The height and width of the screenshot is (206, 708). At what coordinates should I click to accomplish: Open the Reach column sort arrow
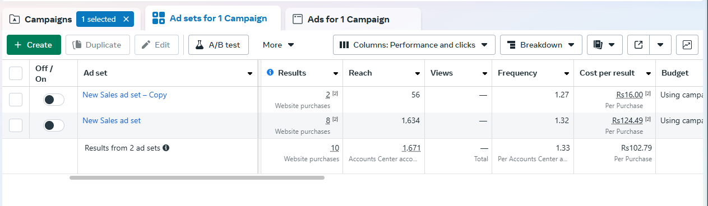[x=418, y=74]
